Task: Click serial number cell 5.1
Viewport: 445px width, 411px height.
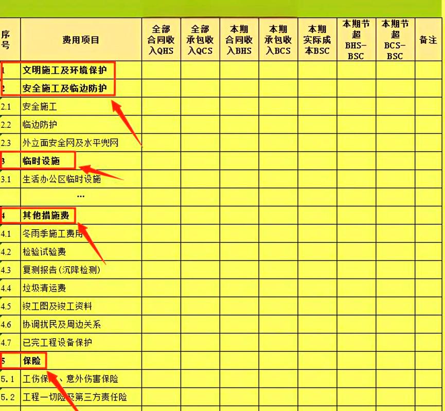Action: tap(10, 379)
